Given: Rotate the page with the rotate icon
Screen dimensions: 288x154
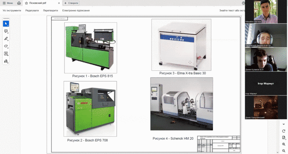Looking at the screenshot, I should (284, 131).
